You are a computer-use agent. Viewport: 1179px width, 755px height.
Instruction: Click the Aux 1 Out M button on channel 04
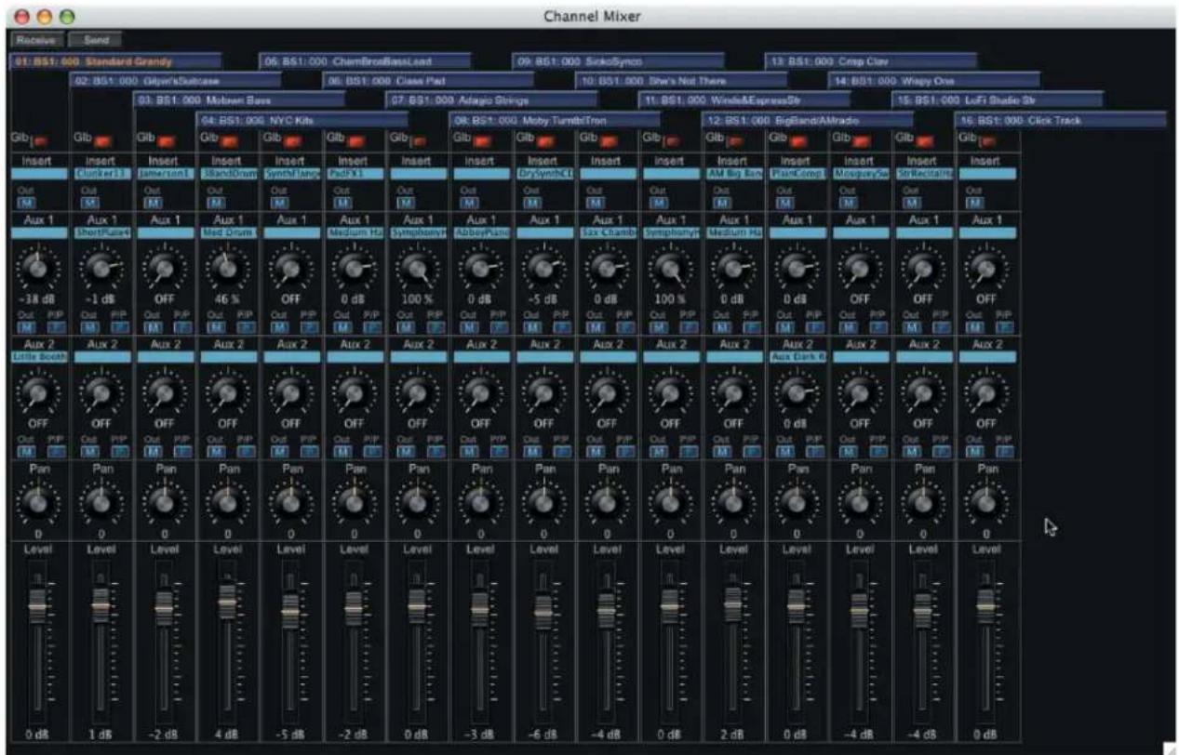tap(214, 326)
